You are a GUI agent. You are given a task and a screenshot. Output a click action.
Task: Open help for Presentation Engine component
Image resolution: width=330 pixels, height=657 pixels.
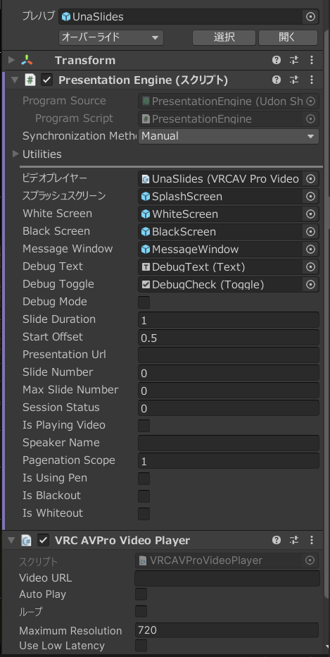(276, 80)
